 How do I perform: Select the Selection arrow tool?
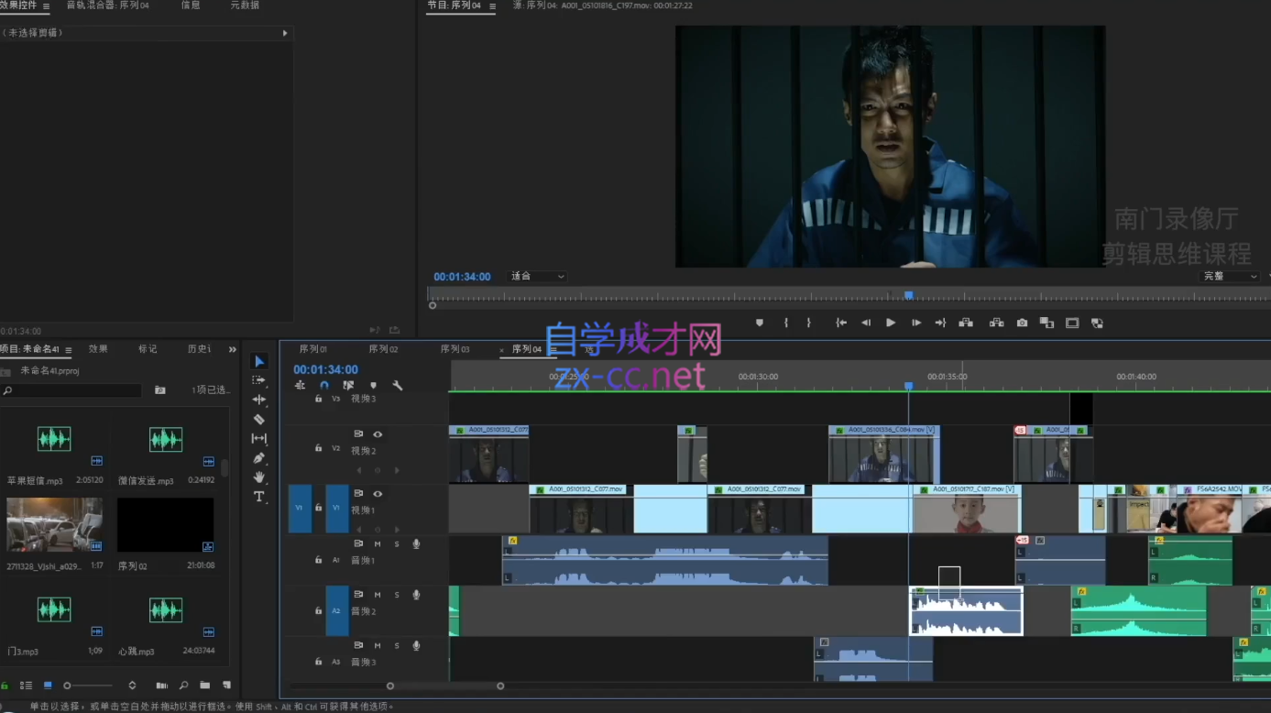click(x=259, y=361)
